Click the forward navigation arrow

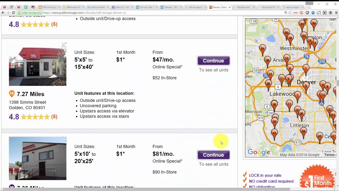tap(8, 12)
